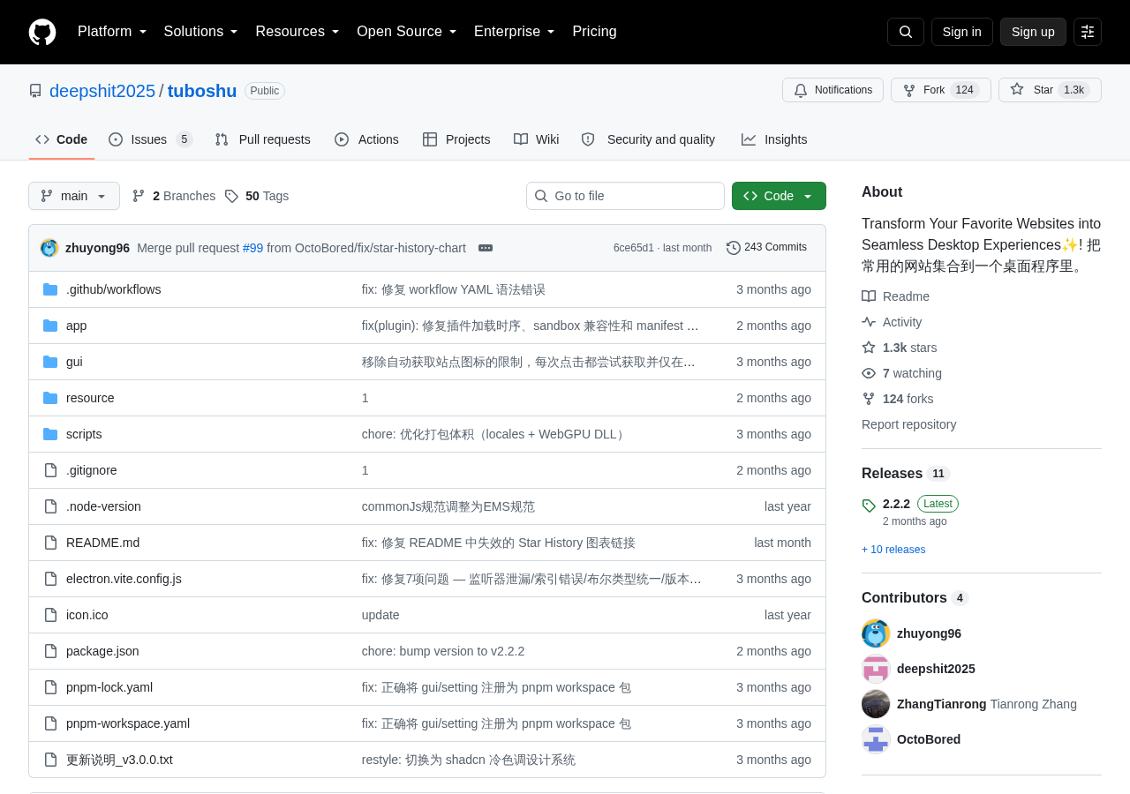Open the main branch selector dropdown
The width and height of the screenshot is (1130, 794).
(x=74, y=196)
